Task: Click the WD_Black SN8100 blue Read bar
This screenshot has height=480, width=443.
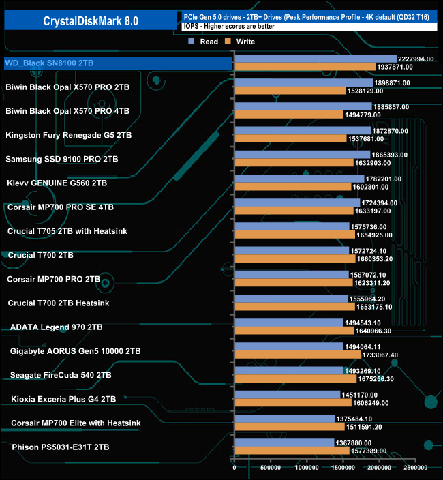Action: [x=316, y=59]
